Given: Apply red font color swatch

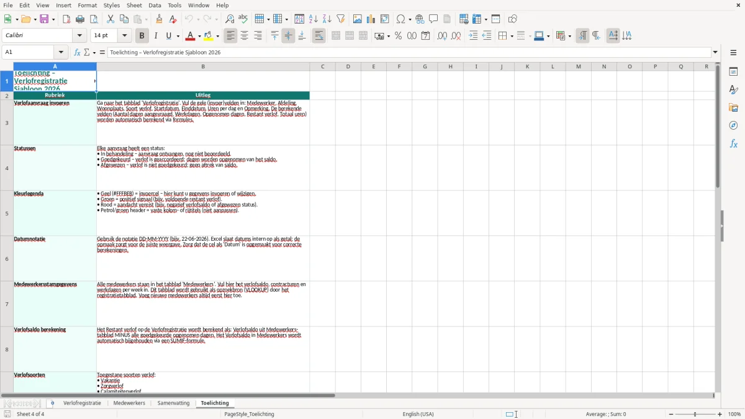Looking at the screenshot, I should [x=191, y=36].
